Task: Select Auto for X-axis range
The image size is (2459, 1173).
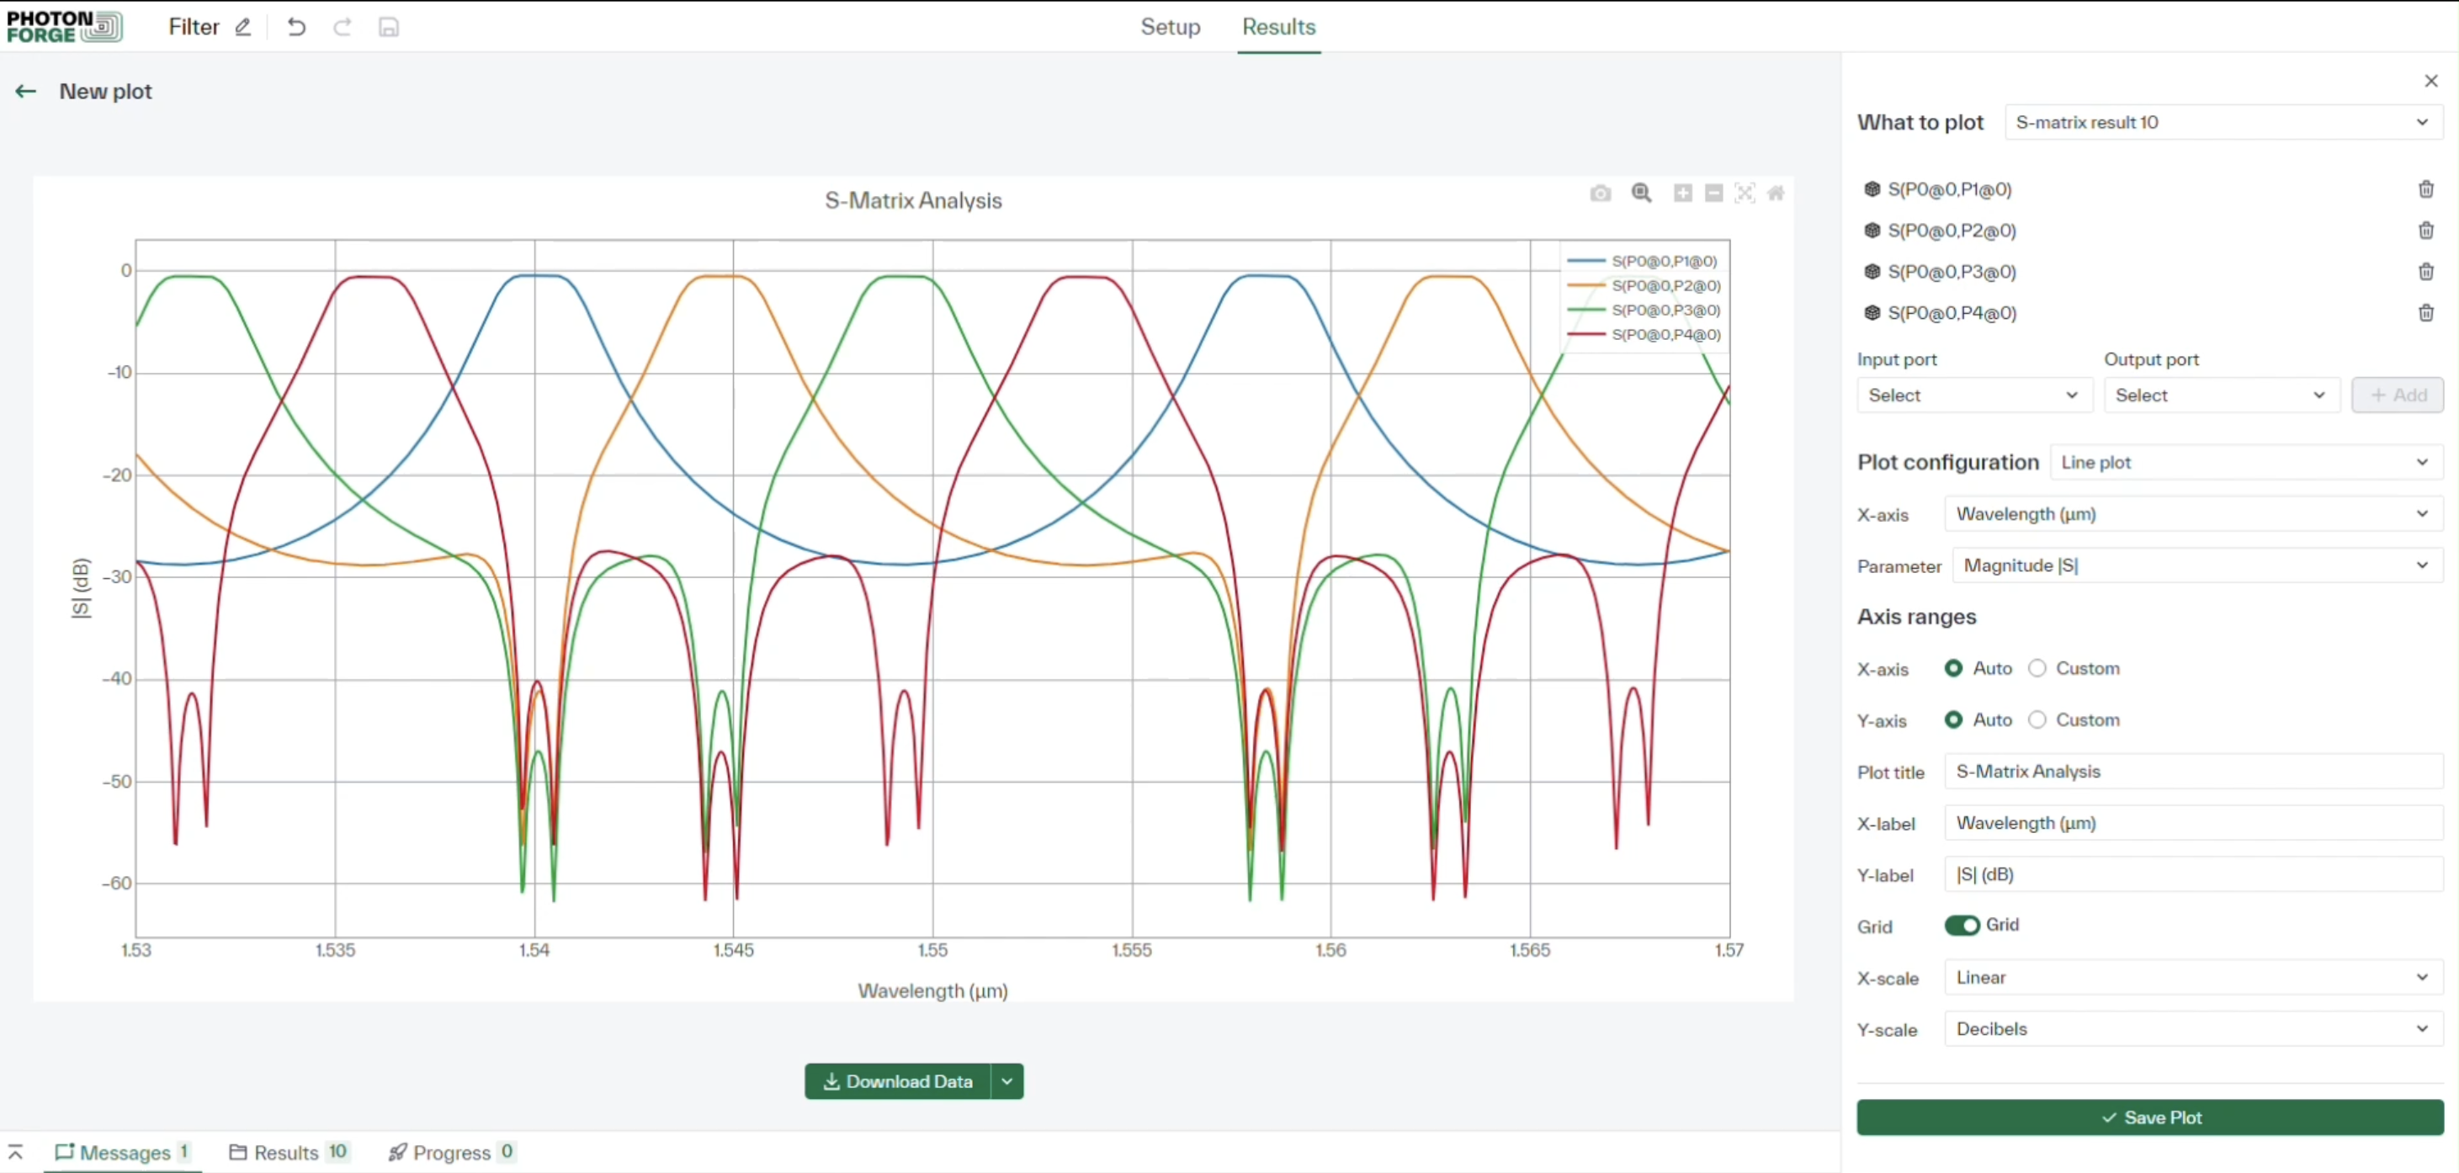Action: (x=1953, y=668)
